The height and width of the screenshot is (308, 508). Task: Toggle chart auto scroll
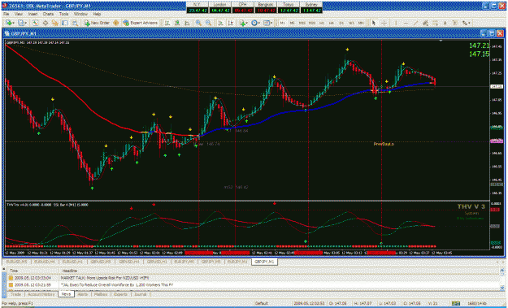tap(220, 23)
